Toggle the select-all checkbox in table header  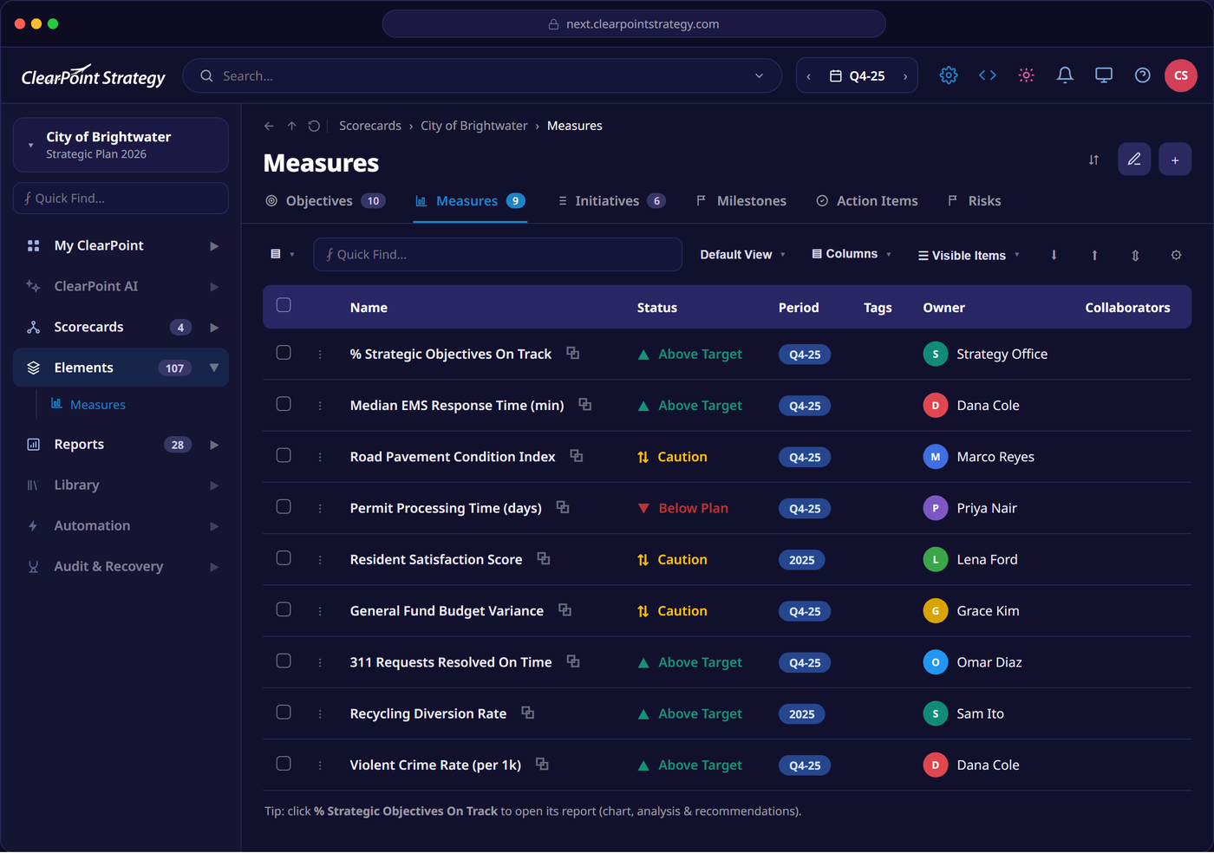[284, 305]
